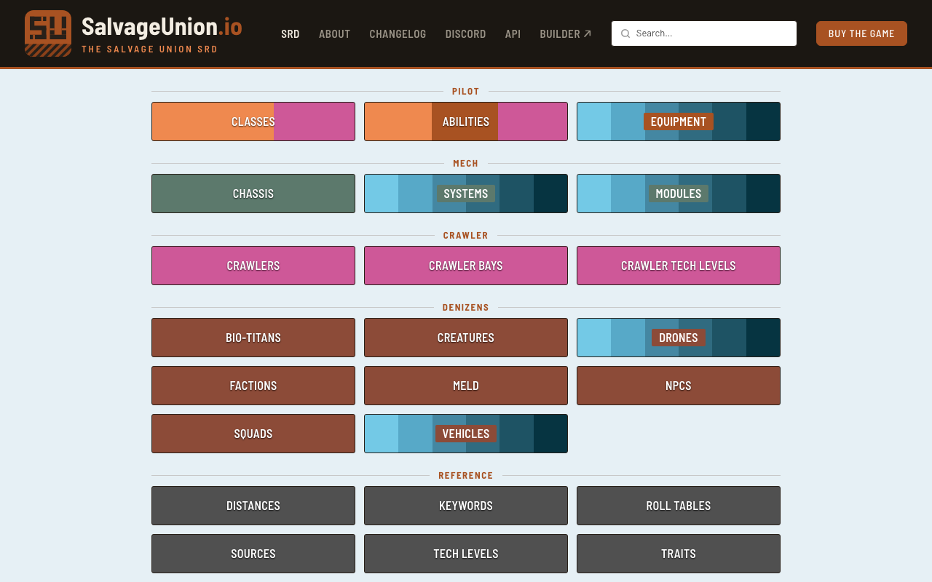The height and width of the screenshot is (582, 932).
Task: Open the NPCS card
Action: pos(679,386)
